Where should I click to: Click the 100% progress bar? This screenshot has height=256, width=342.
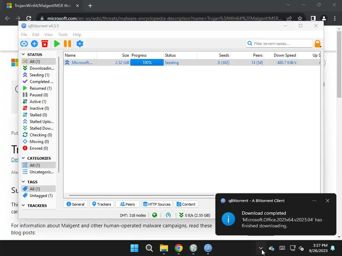click(x=147, y=62)
